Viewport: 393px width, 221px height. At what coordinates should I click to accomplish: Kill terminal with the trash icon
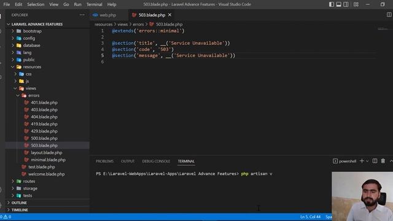(x=383, y=161)
